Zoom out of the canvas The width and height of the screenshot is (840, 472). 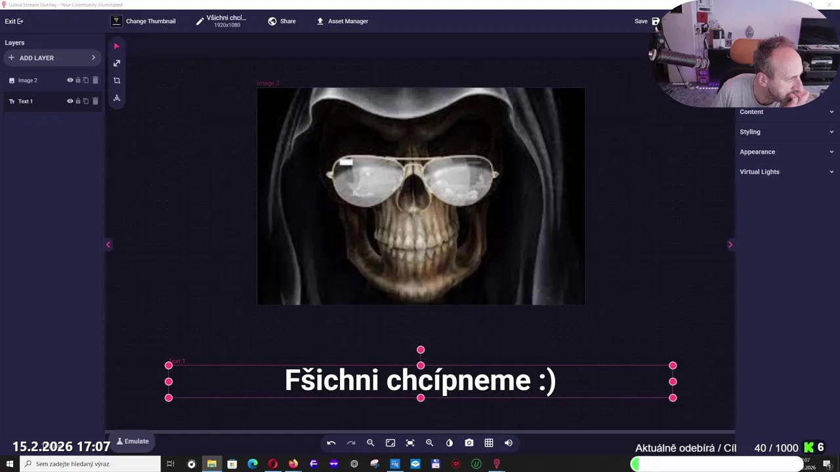[x=371, y=443]
